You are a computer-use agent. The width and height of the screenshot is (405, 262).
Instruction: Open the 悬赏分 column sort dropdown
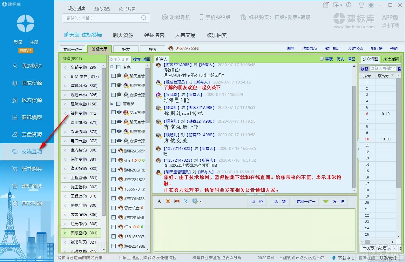point(392,76)
